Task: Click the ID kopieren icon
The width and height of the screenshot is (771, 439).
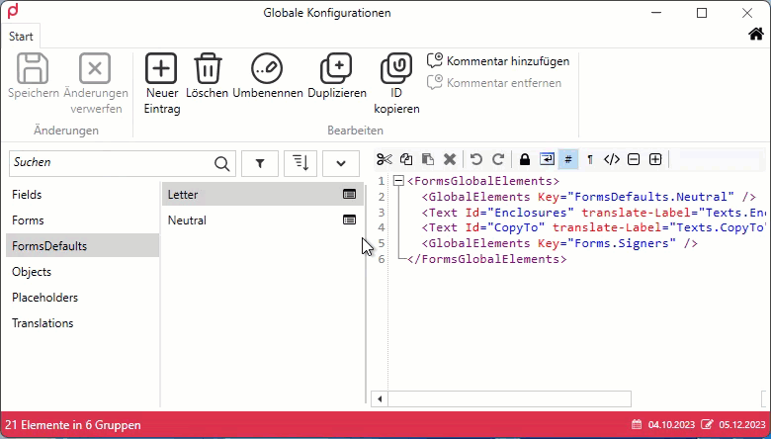Action: click(x=396, y=68)
